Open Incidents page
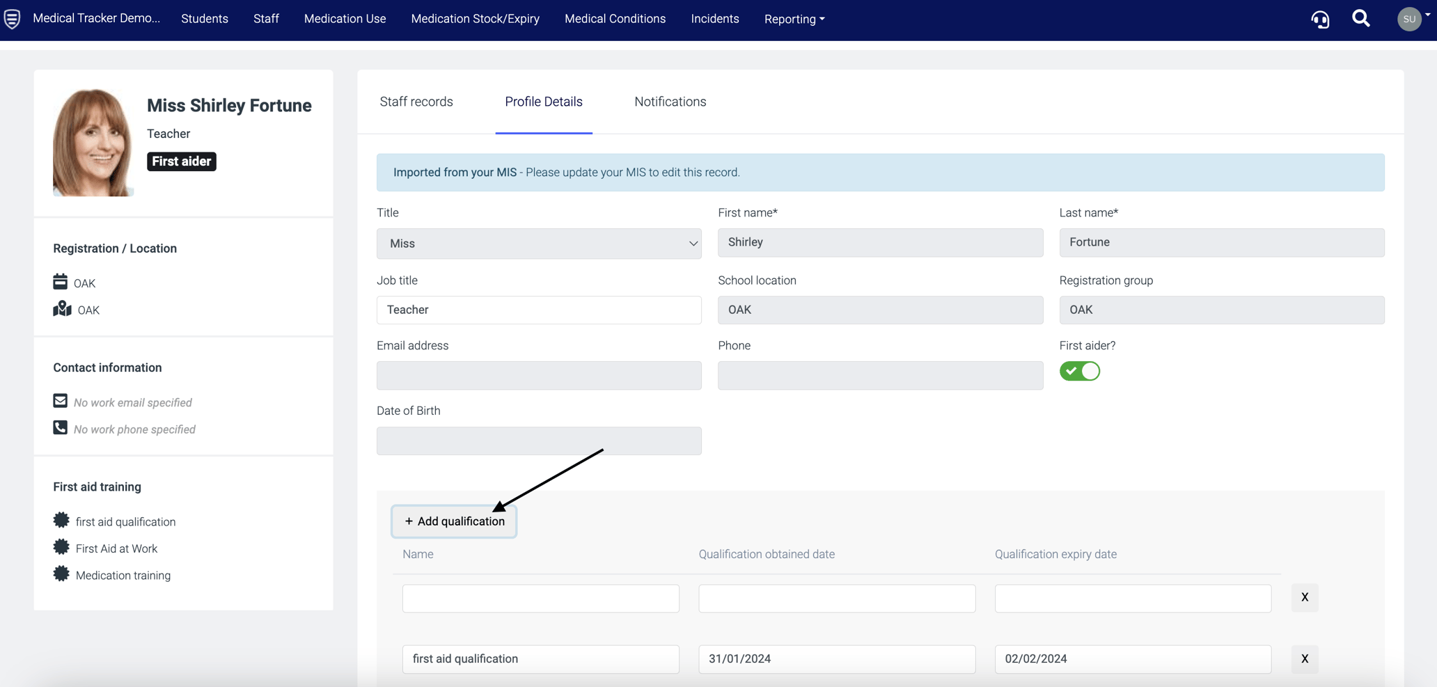The height and width of the screenshot is (687, 1437). (715, 19)
